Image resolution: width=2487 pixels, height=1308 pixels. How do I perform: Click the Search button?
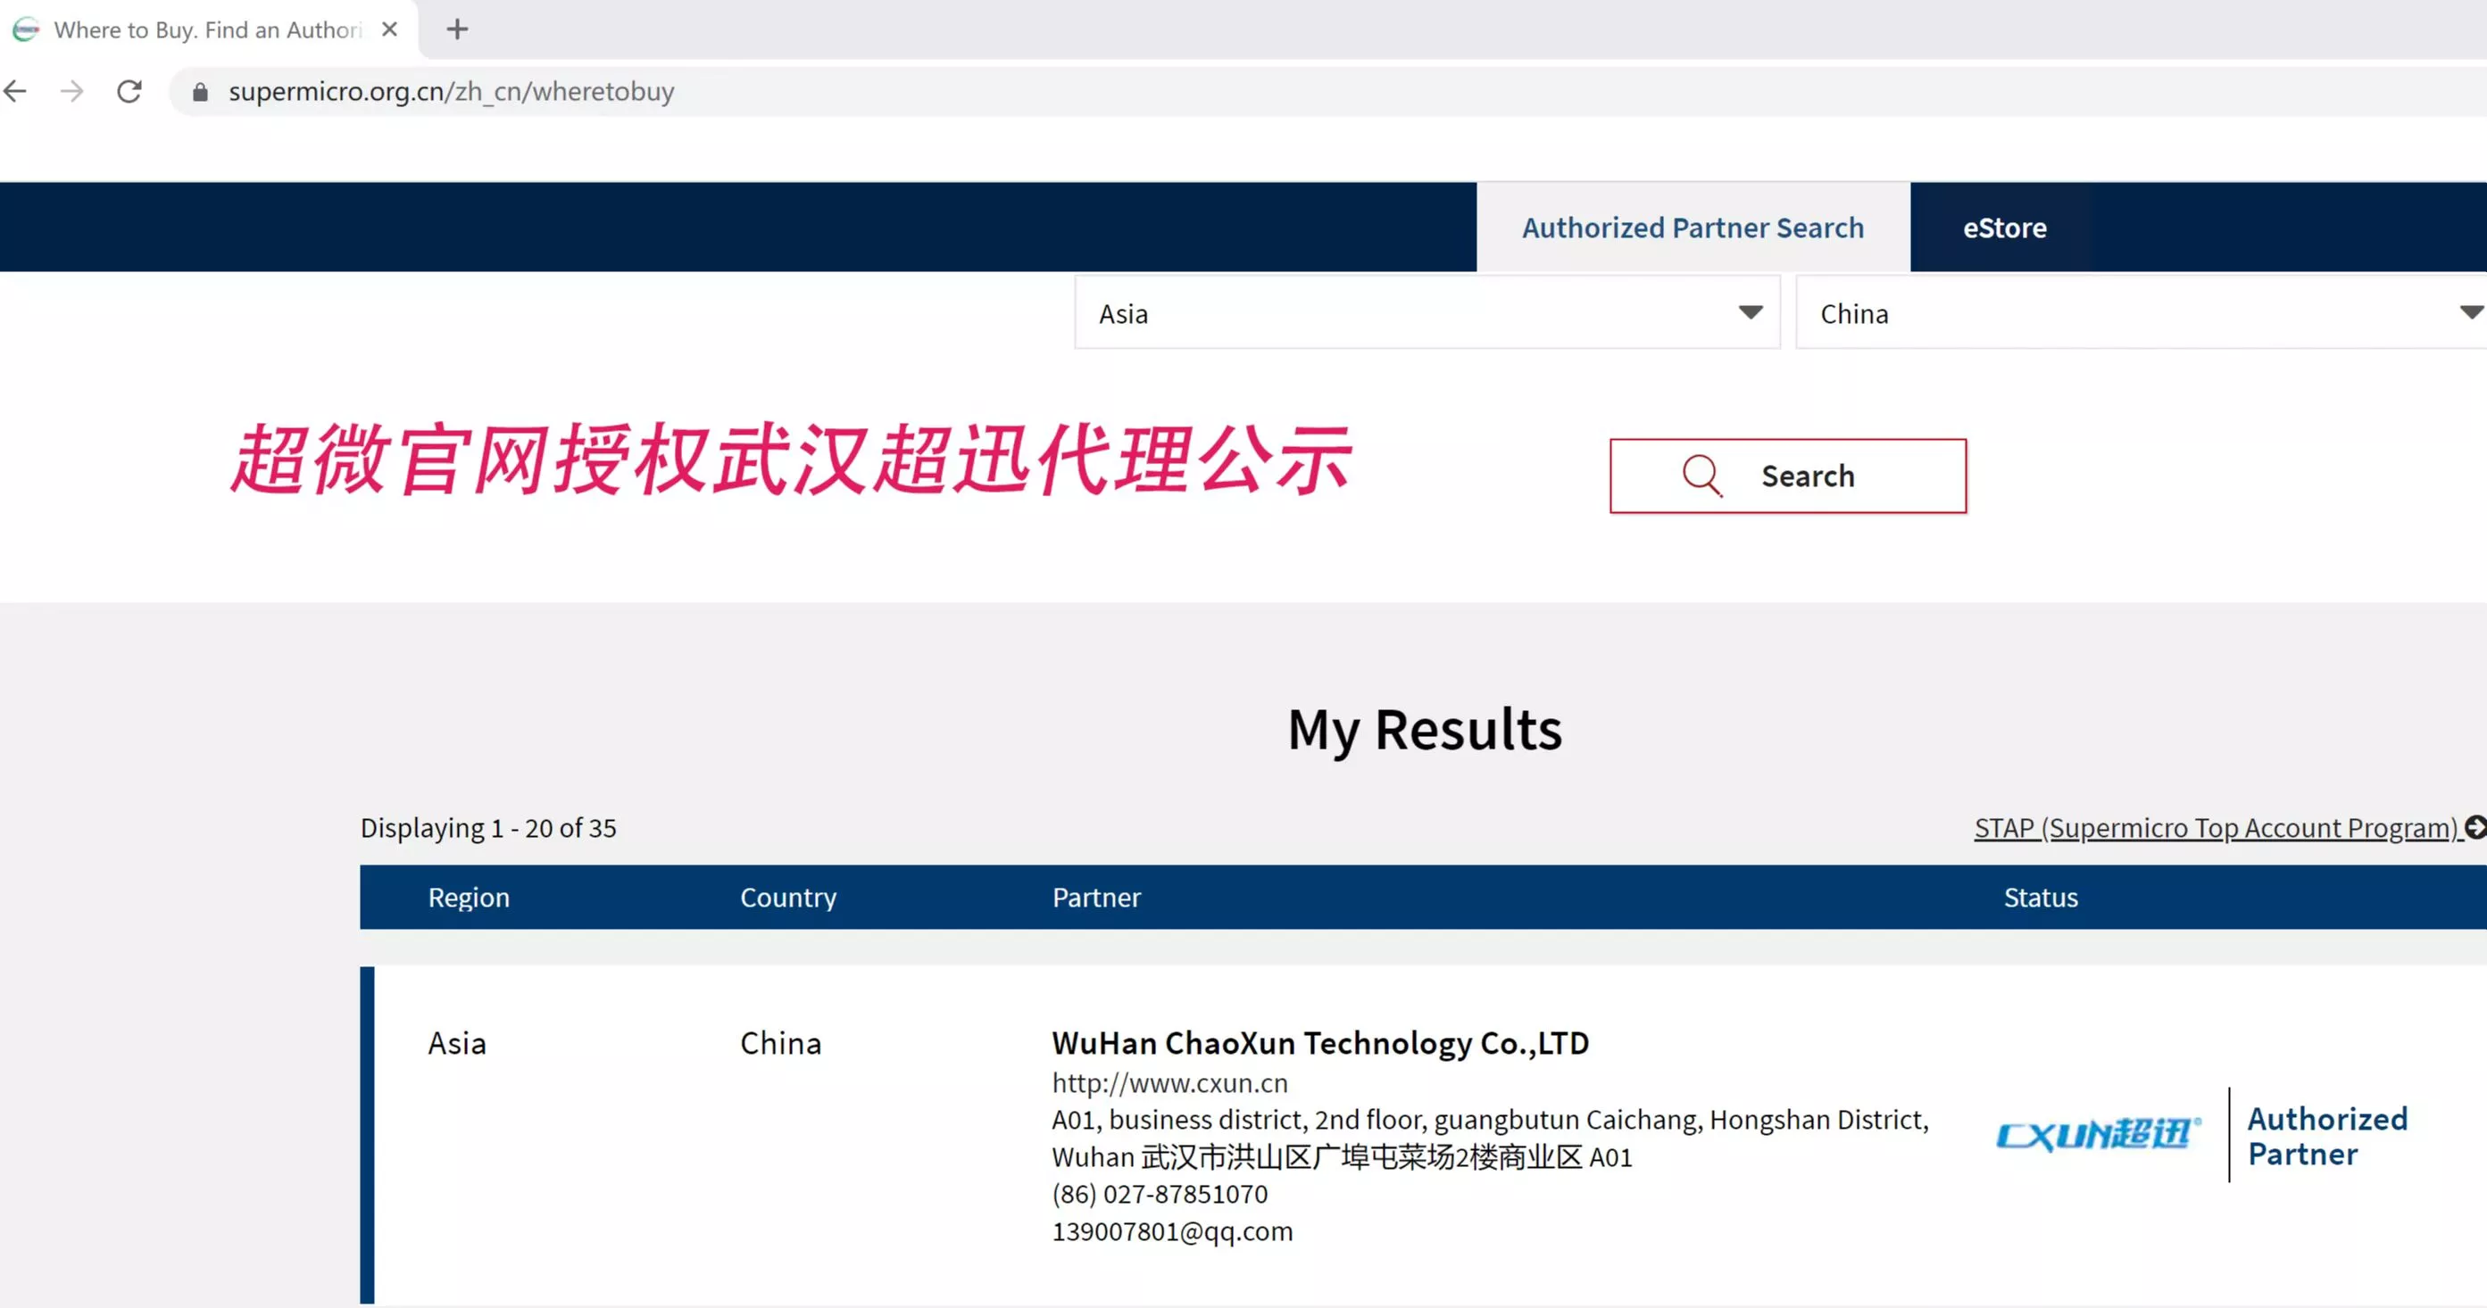(1787, 476)
